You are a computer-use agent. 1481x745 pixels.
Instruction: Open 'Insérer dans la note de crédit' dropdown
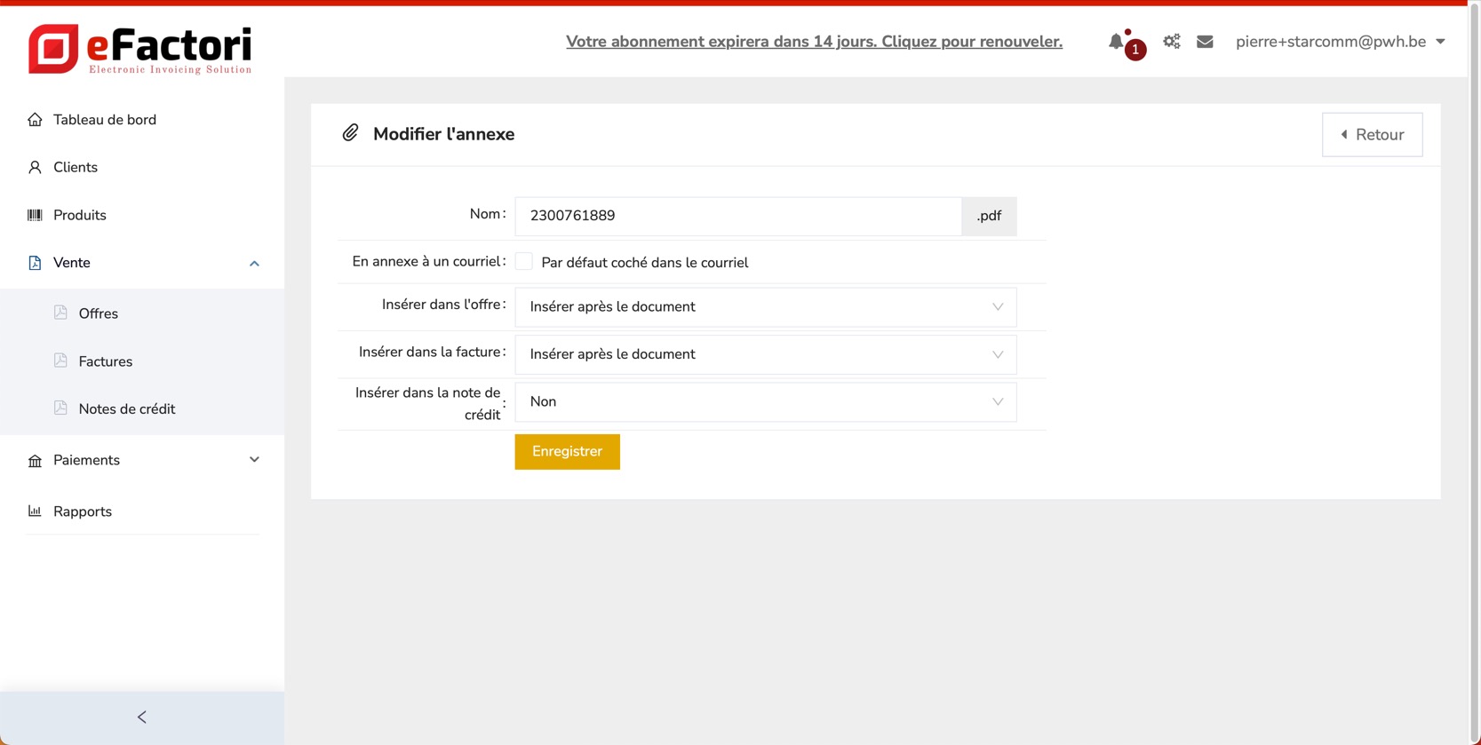pos(765,402)
